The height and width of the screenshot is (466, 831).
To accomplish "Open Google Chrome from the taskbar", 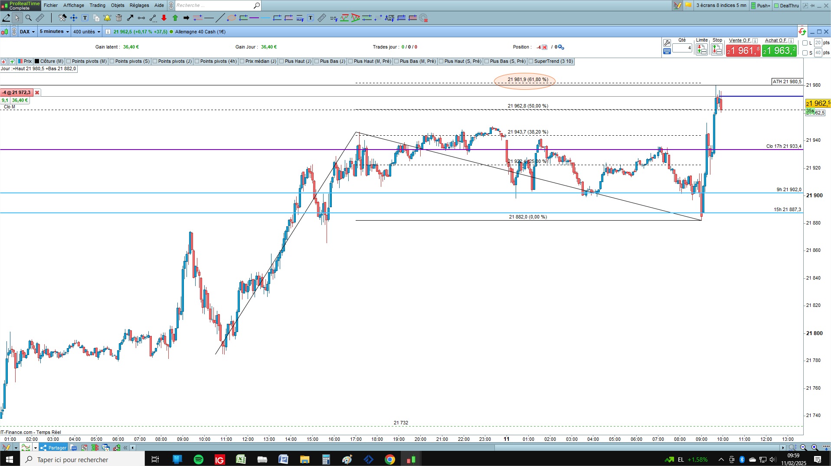I will (390, 459).
